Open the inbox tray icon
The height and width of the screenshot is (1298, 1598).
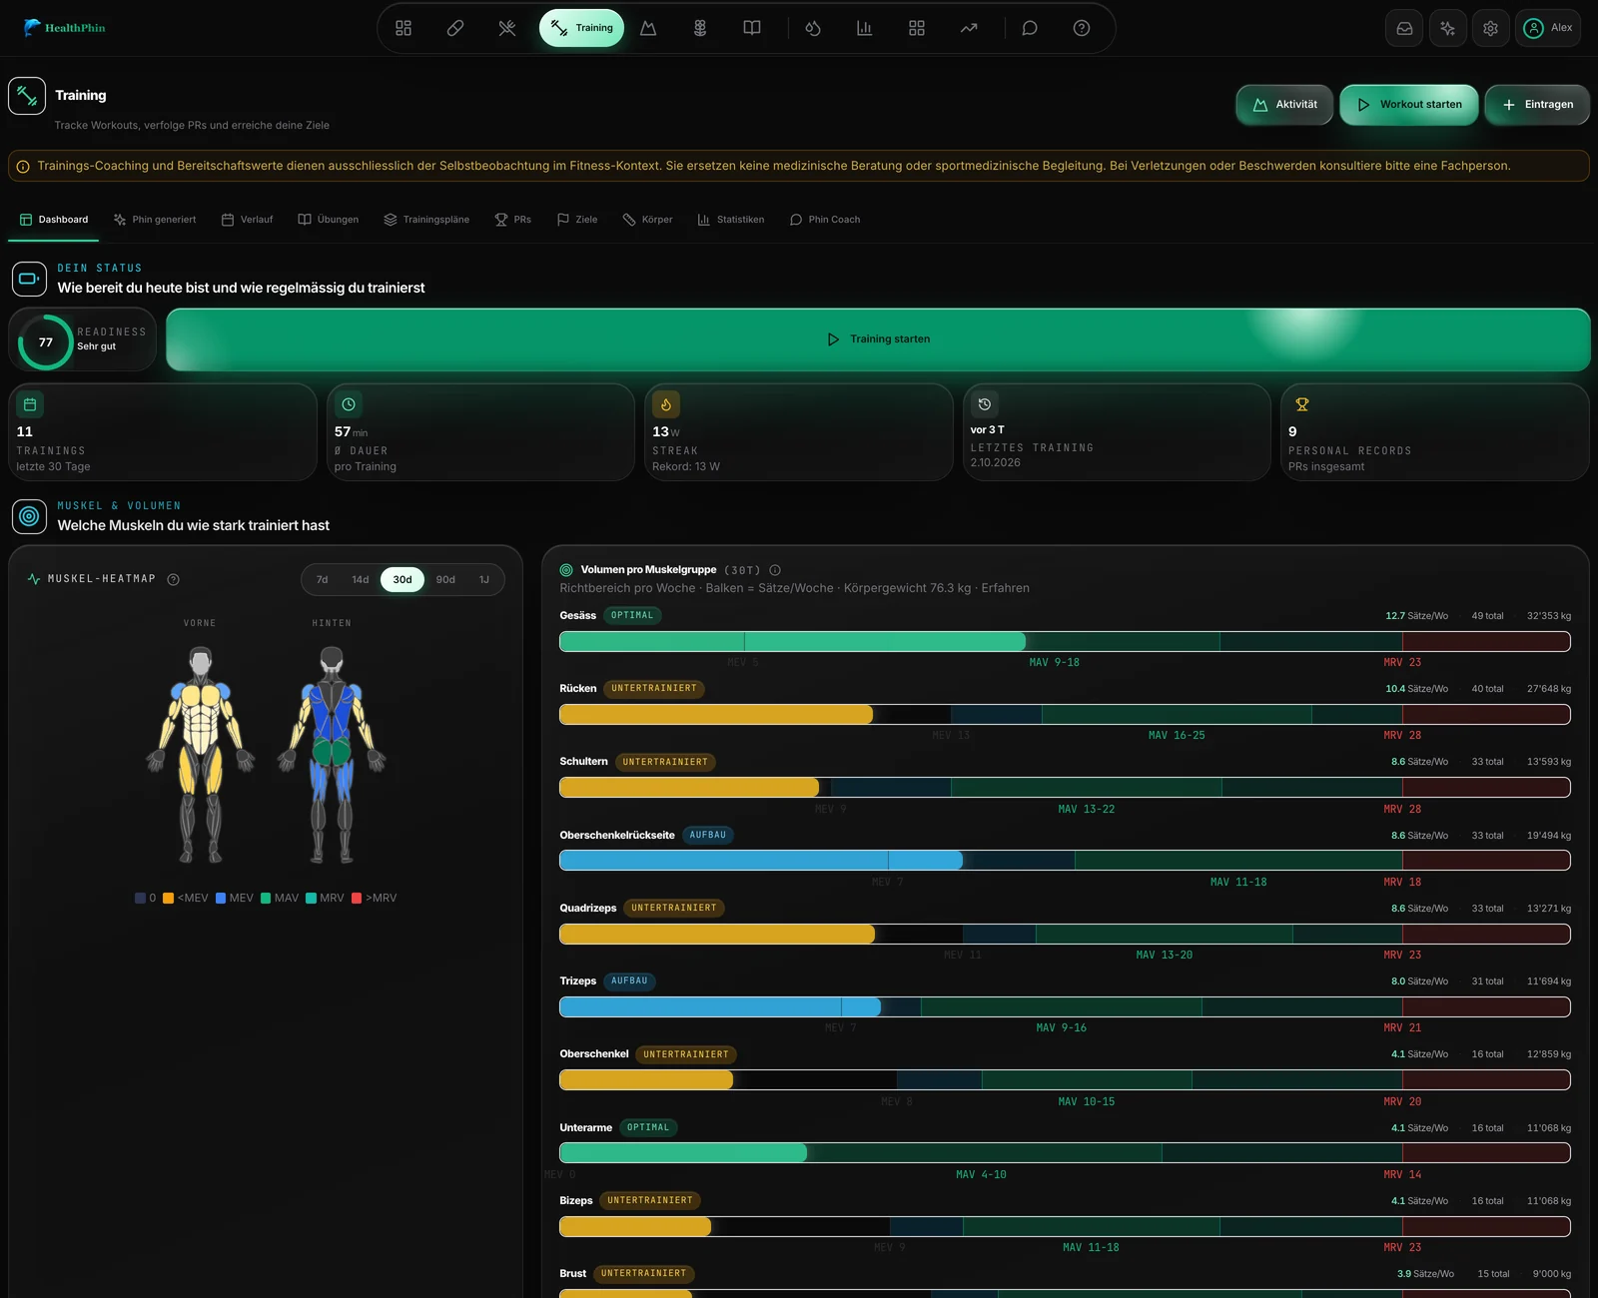pos(1404,28)
